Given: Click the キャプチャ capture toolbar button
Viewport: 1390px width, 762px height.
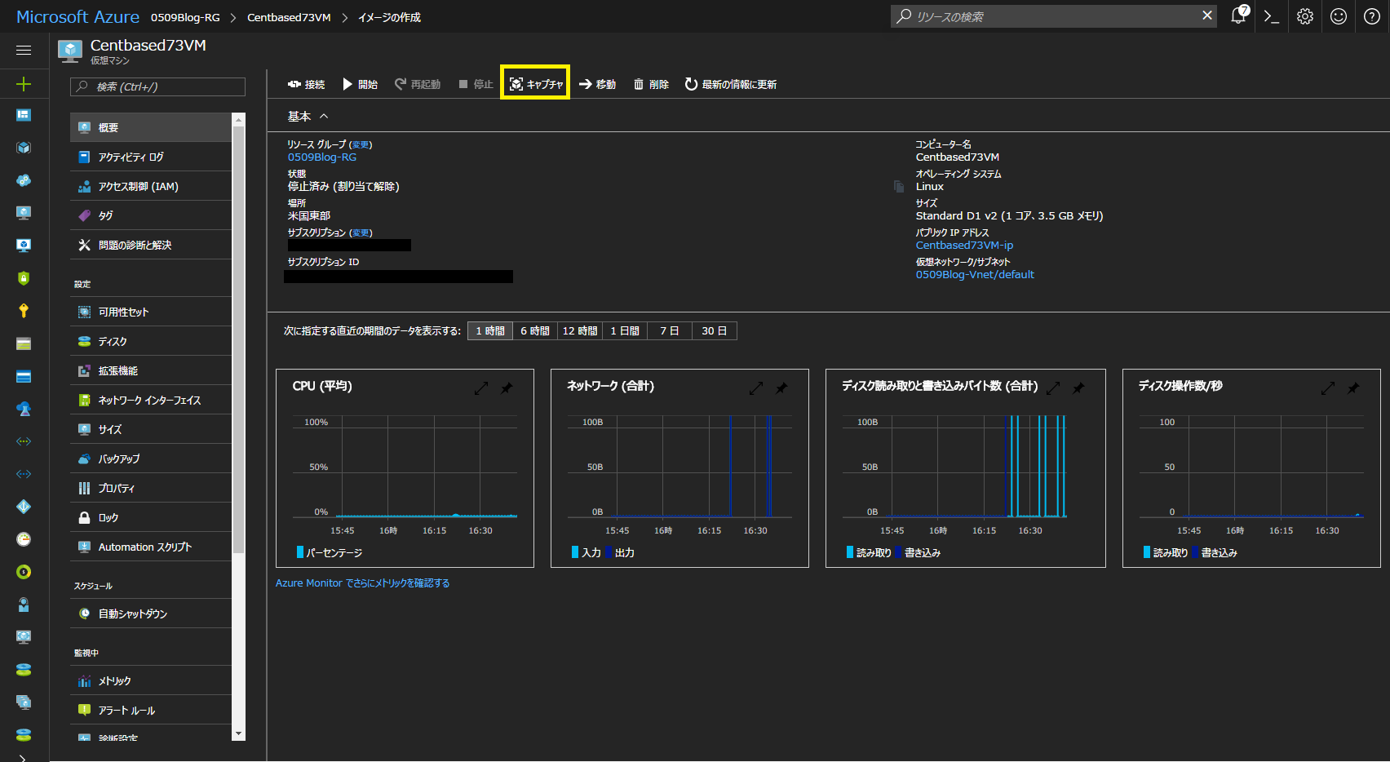Looking at the screenshot, I should pos(535,84).
